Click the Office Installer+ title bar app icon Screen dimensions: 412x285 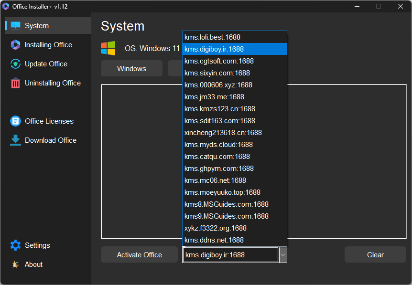[x=6, y=6]
